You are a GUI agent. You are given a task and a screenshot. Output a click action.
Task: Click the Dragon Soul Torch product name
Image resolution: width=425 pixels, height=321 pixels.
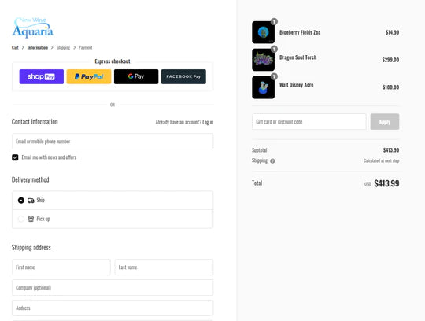click(x=297, y=57)
